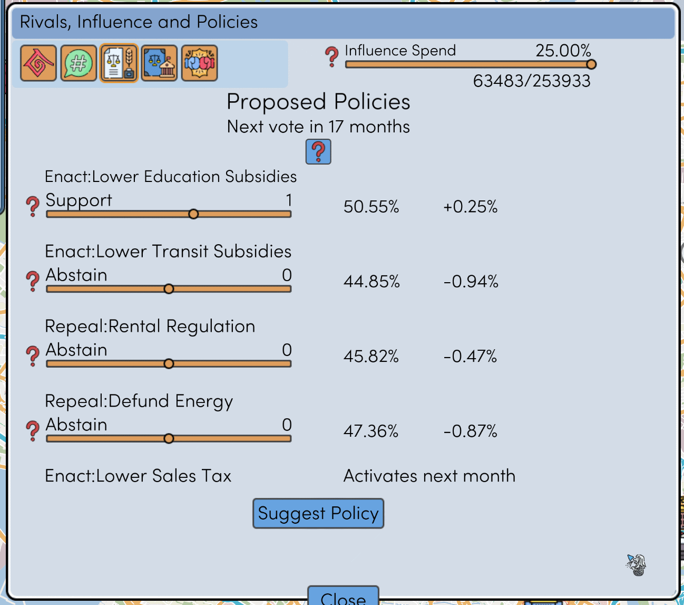Click the Influence Spend slider handle
Image resolution: width=684 pixels, height=605 pixels.
pos(591,64)
